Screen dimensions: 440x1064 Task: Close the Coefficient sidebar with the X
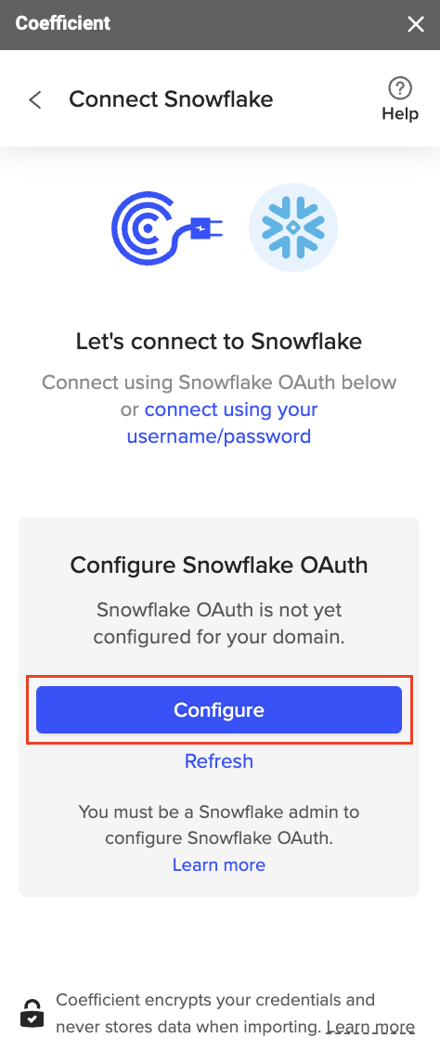416,24
